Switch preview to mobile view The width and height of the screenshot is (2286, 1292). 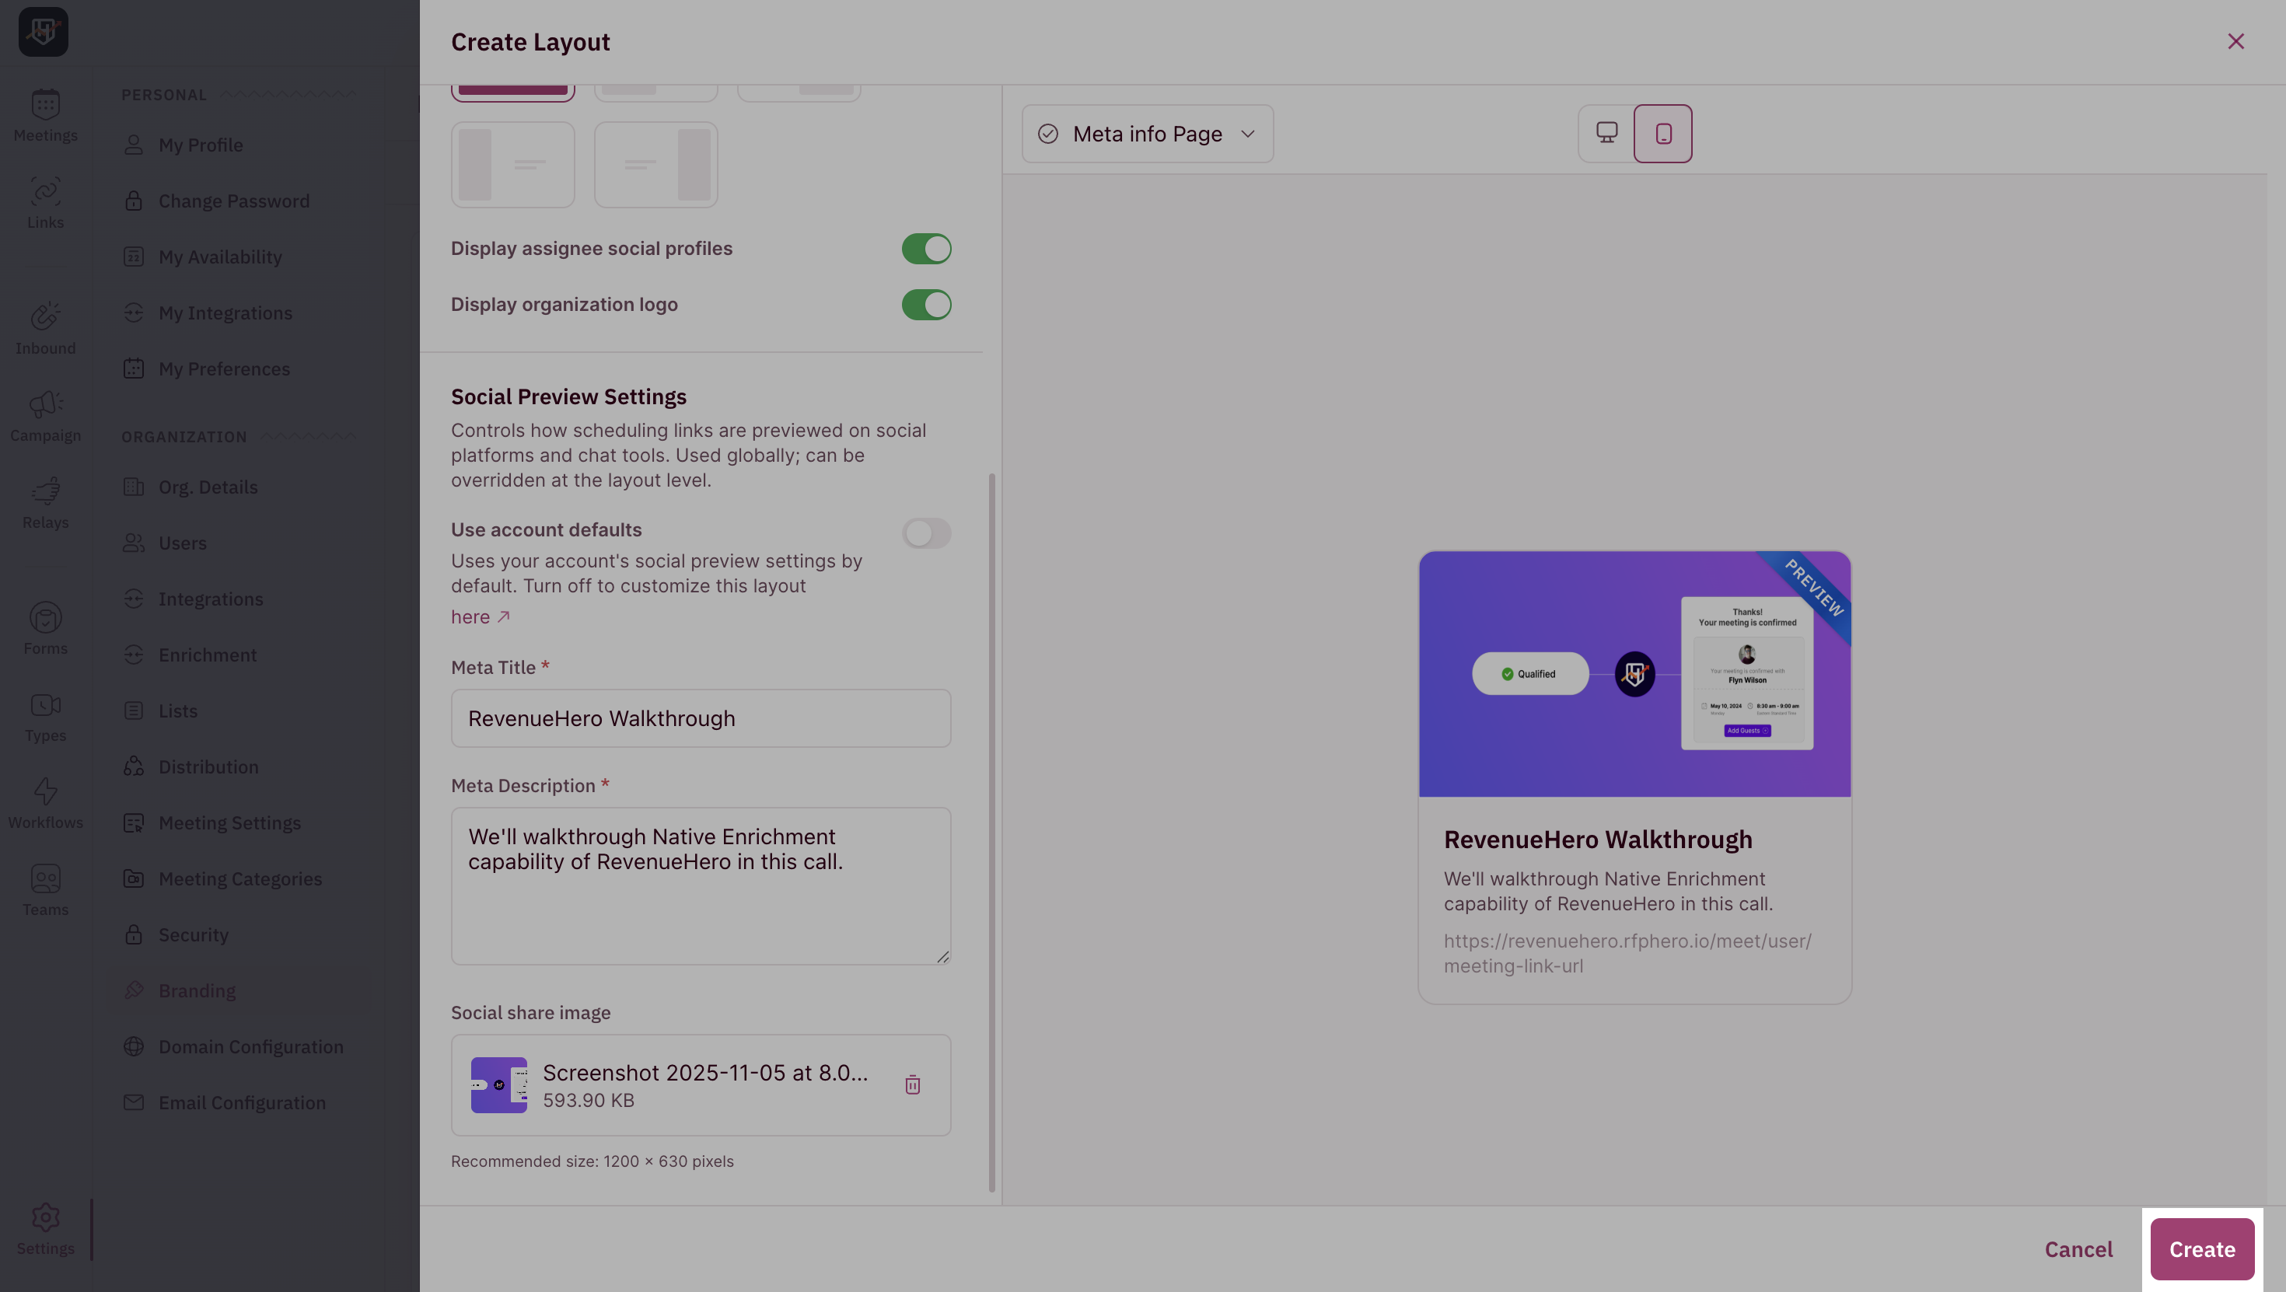coord(1663,133)
